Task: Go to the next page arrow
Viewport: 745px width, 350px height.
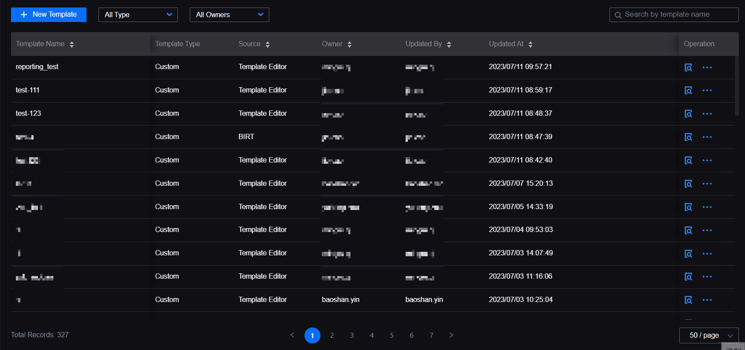Action: [x=451, y=335]
